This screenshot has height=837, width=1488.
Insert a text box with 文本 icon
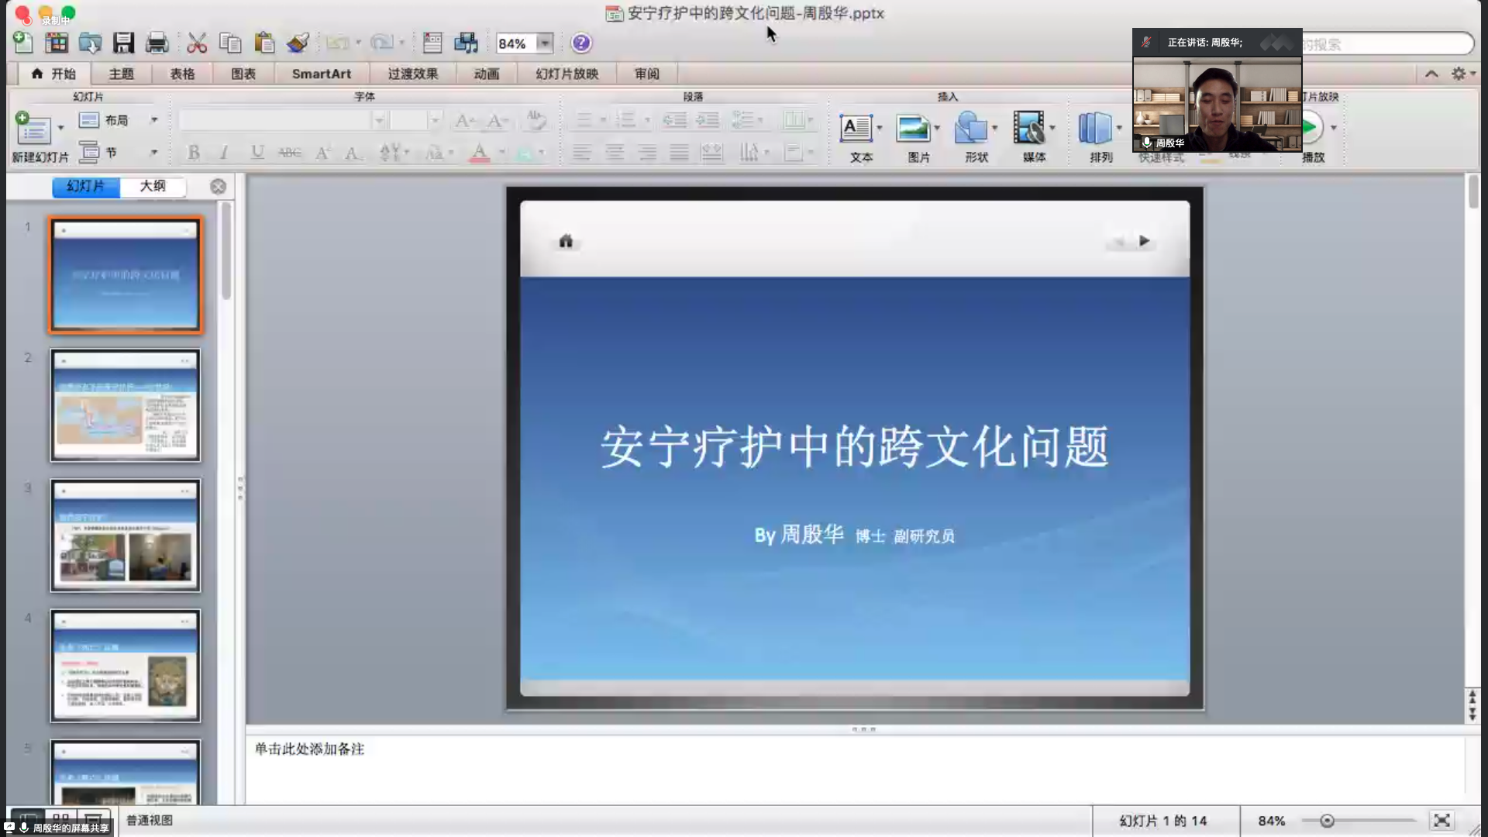856,129
